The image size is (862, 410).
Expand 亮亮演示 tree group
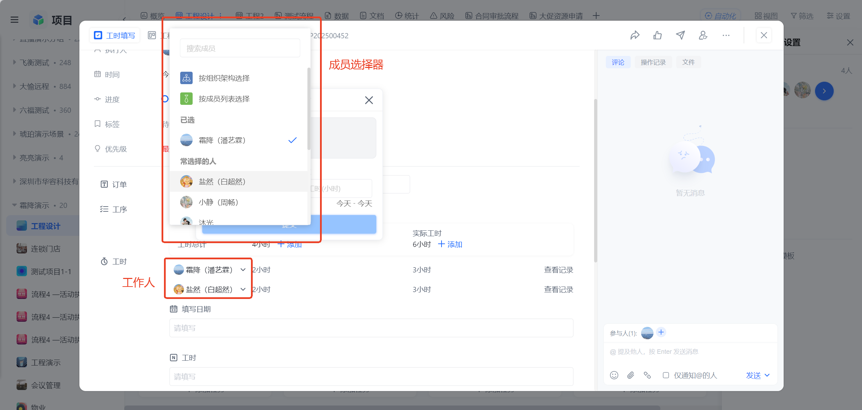pos(14,158)
